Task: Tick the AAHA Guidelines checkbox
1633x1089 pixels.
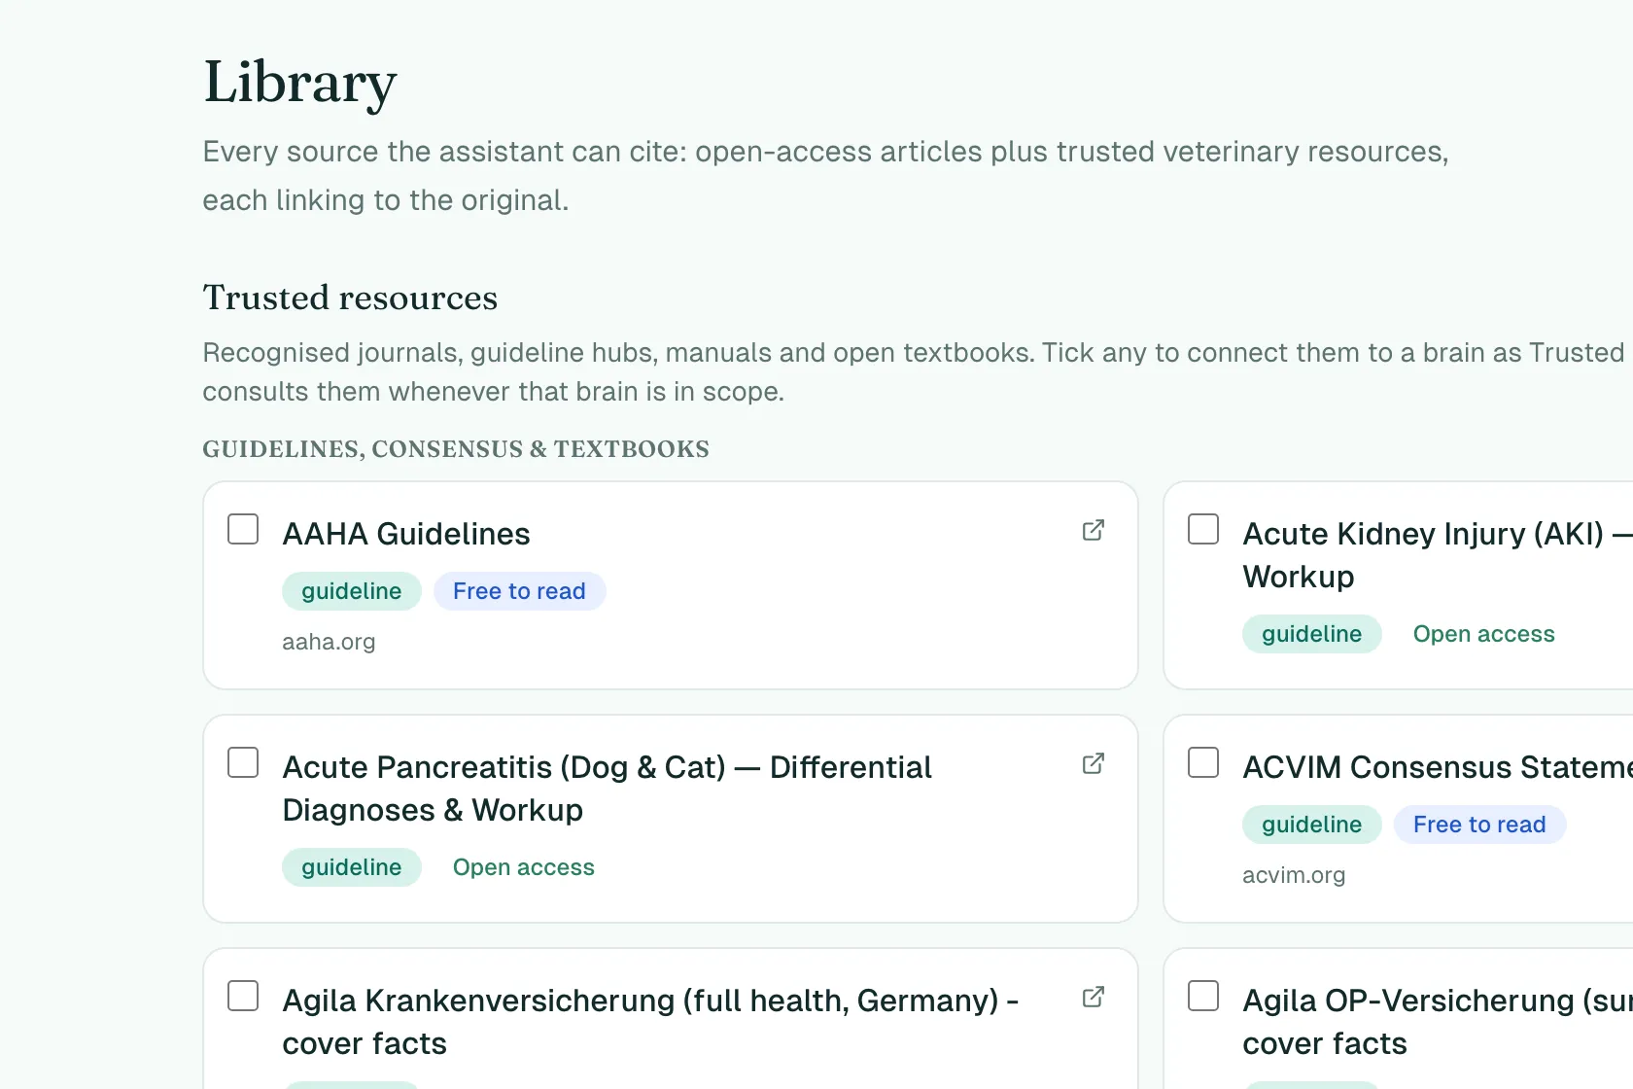Action: click(243, 529)
